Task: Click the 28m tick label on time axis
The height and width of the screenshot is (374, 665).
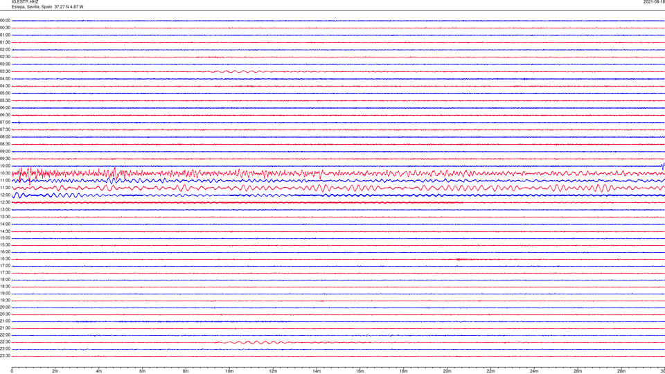Action: click(x=621, y=371)
